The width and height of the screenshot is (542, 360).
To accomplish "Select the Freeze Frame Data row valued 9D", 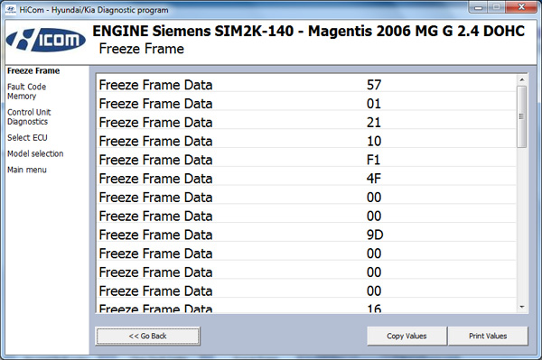I will pos(306,235).
